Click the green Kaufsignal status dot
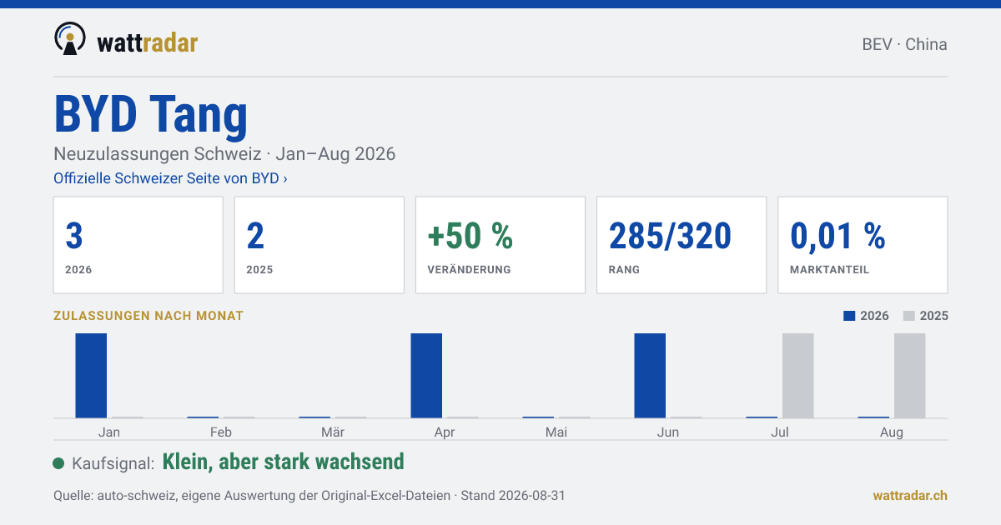 (x=58, y=463)
